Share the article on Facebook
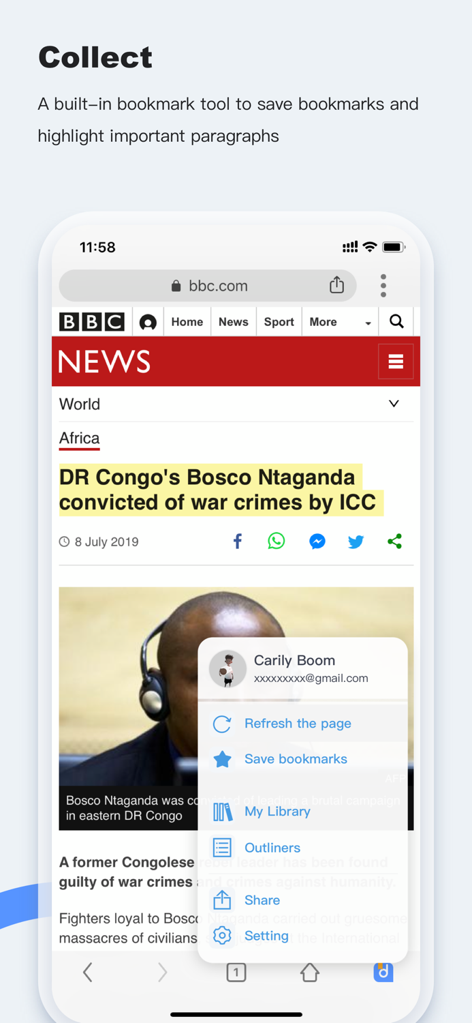 tap(237, 541)
